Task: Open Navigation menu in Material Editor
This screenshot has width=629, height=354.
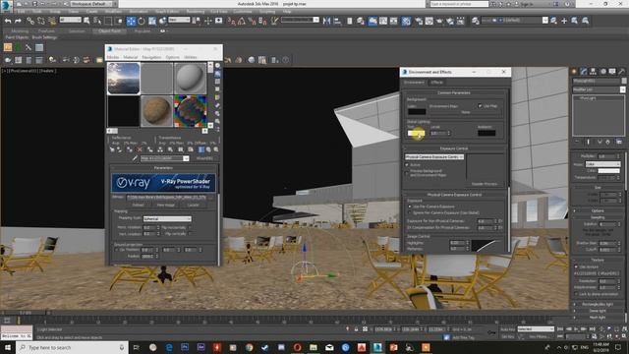Action: pos(151,57)
